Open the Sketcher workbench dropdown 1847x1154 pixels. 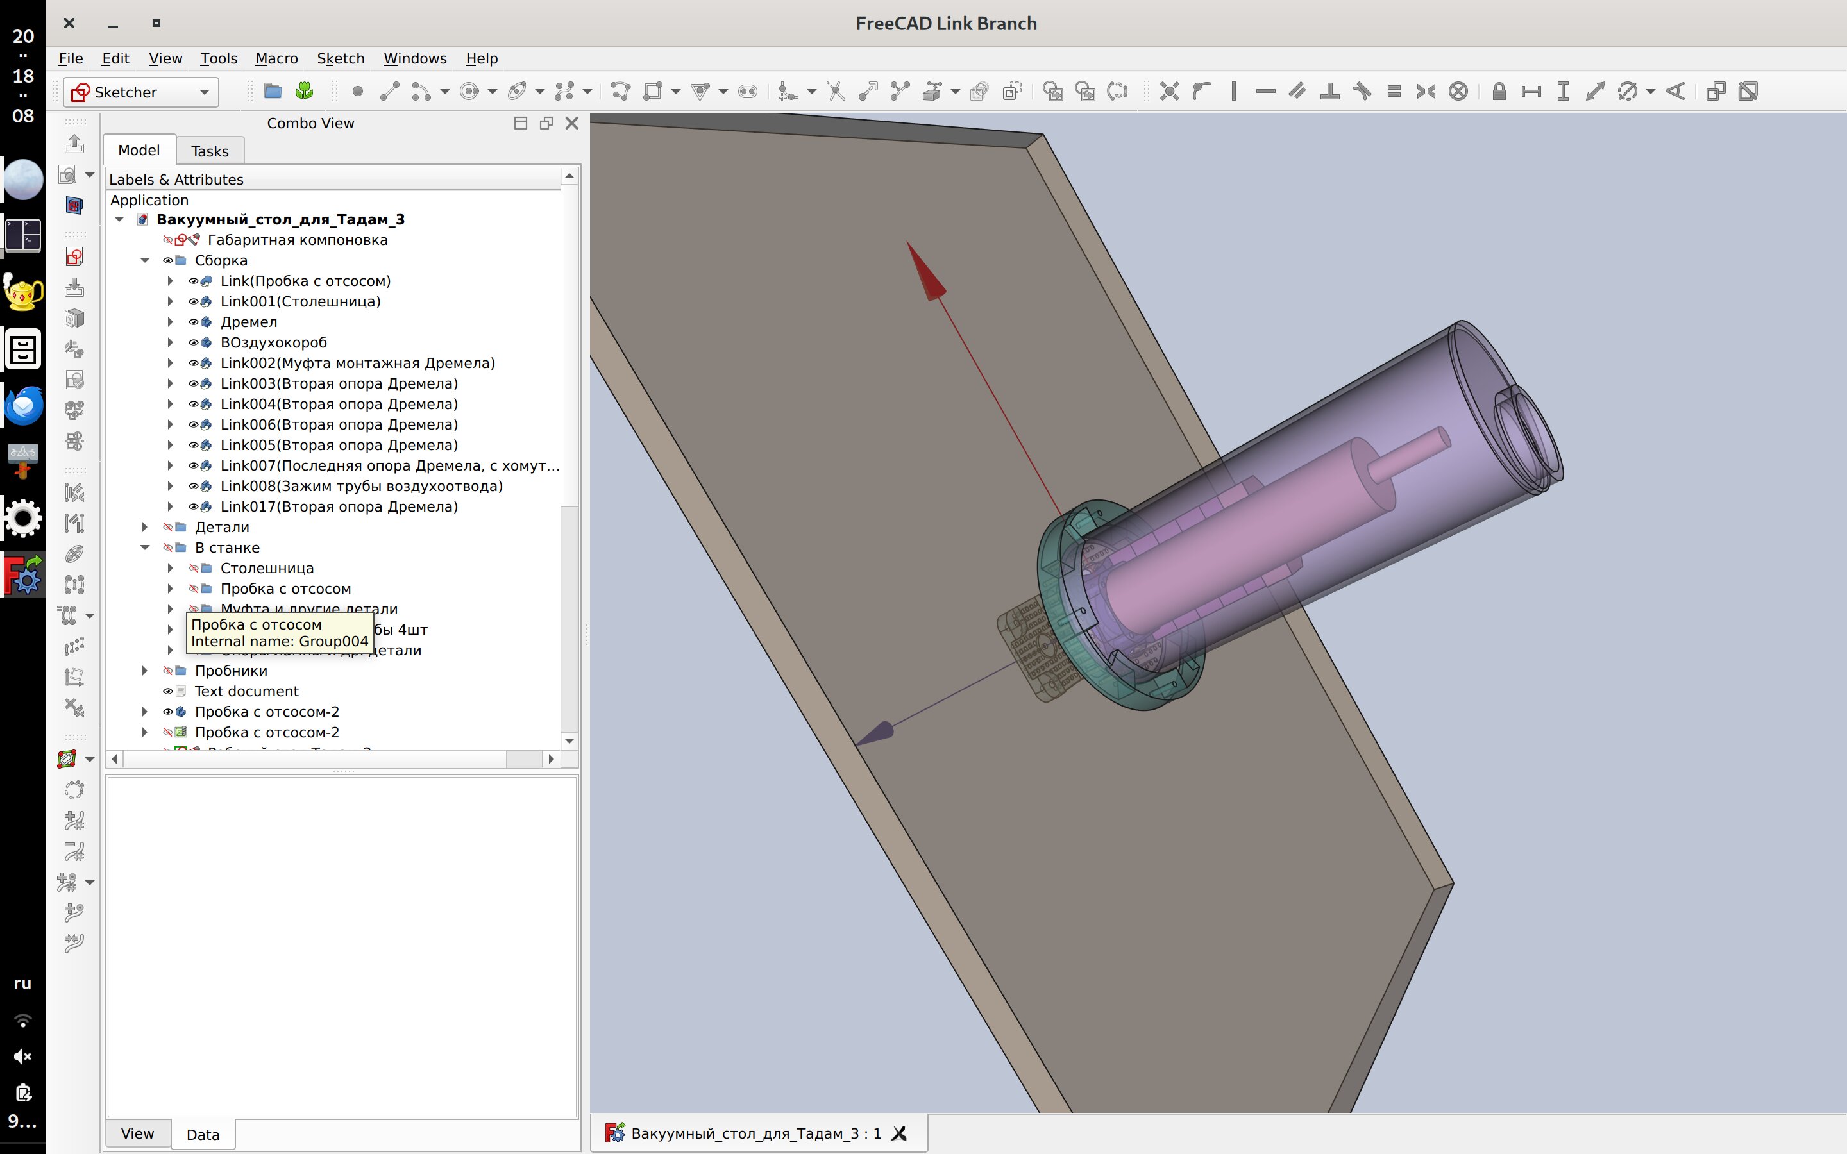(204, 92)
